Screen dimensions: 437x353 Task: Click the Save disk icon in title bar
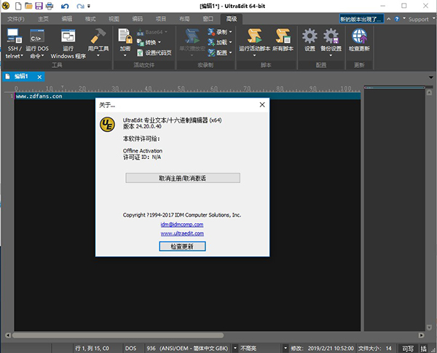[39, 6]
